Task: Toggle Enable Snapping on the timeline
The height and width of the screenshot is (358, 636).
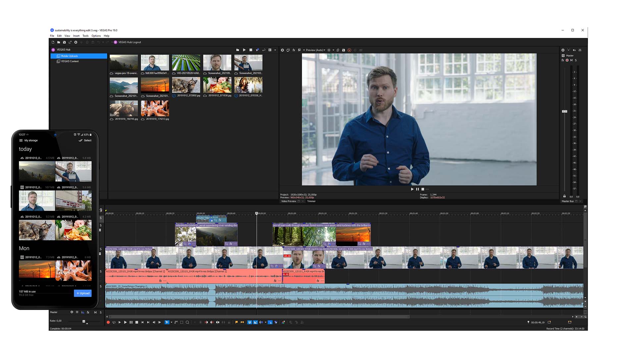Action: [249, 322]
